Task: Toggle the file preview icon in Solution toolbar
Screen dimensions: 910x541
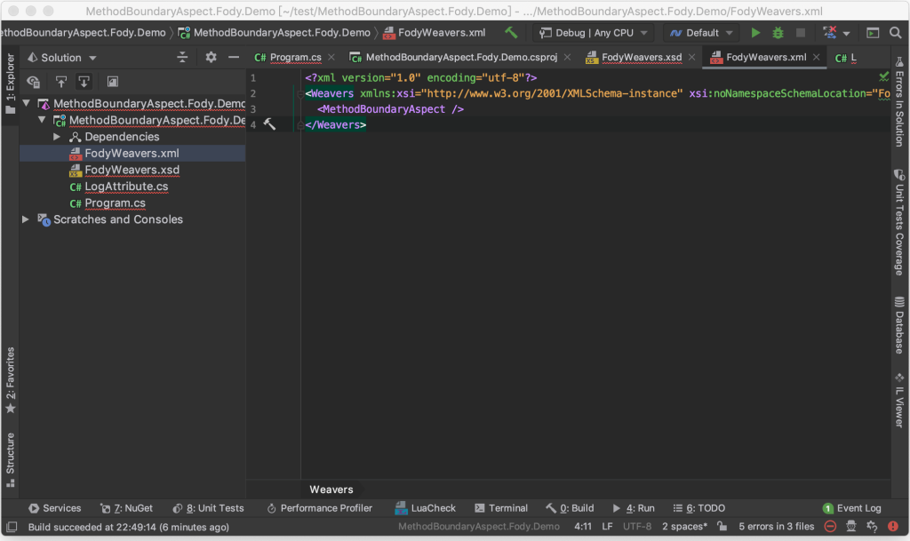Action: point(113,82)
